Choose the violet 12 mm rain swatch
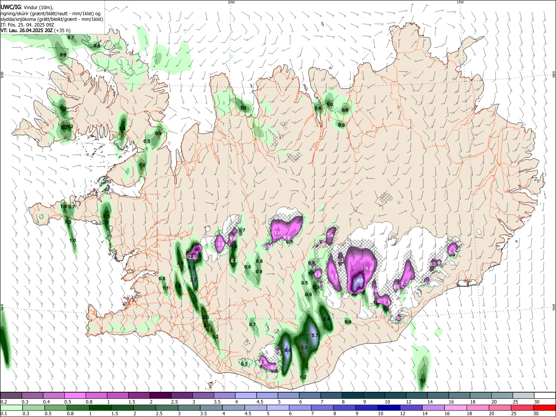The image size is (556, 417). coord(410,408)
